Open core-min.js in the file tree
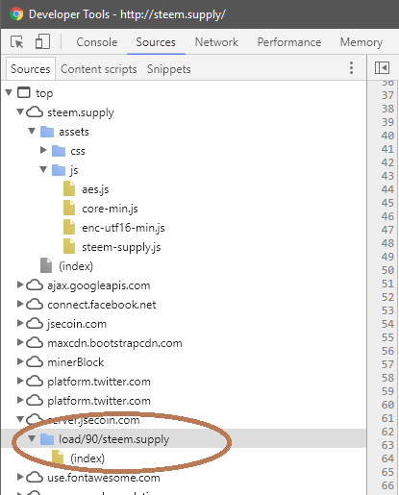Image resolution: width=399 pixels, height=495 pixels. [x=110, y=209]
